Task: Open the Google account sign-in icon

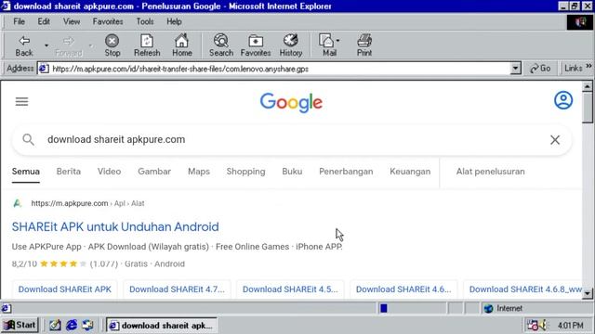Action: [x=563, y=100]
